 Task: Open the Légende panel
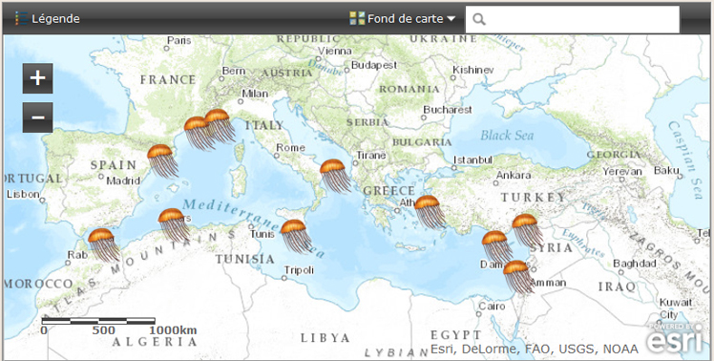[x=48, y=19]
